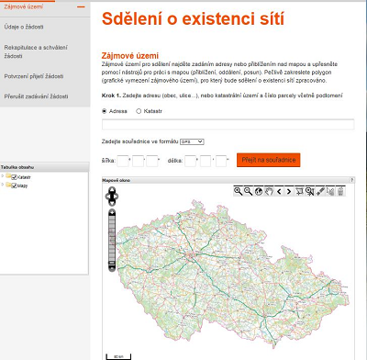
Task: Click the Mapové okno title
Action: (x=117, y=180)
